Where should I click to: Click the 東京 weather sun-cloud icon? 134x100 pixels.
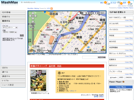[130, 3]
